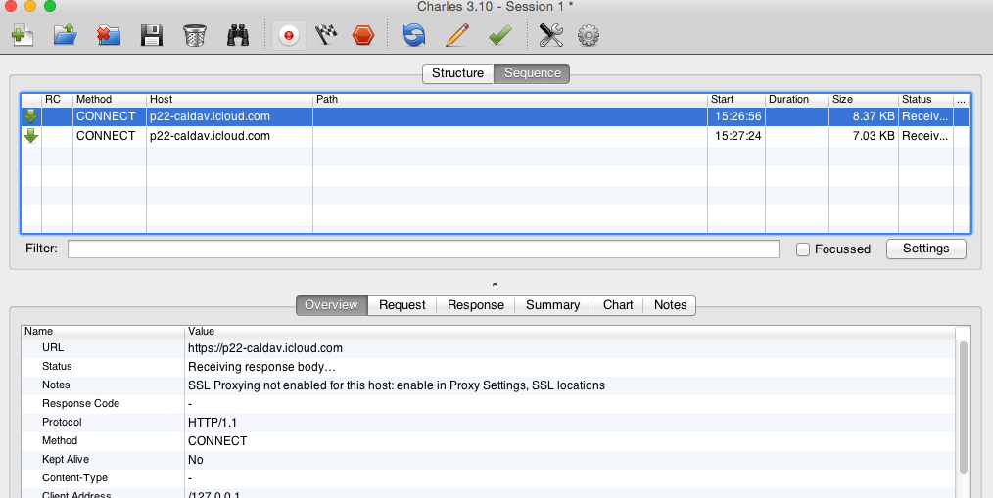Clear session with trash bin icon
The width and height of the screenshot is (993, 498).
click(x=195, y=35)
